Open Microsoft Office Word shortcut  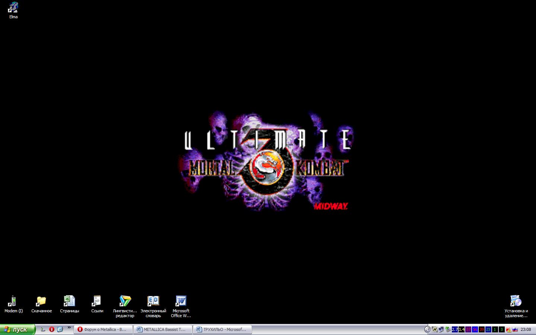point(181,301)
